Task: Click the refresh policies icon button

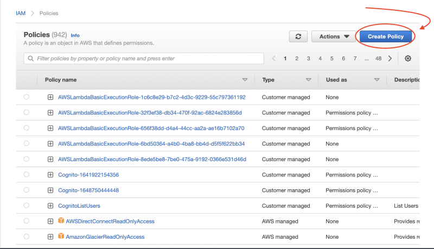Action: [x=298, y=36]
